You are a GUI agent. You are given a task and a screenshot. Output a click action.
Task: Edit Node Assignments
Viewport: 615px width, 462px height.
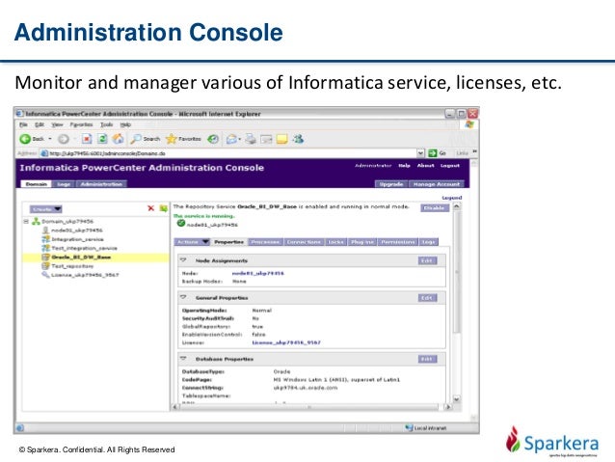point(427,260)
